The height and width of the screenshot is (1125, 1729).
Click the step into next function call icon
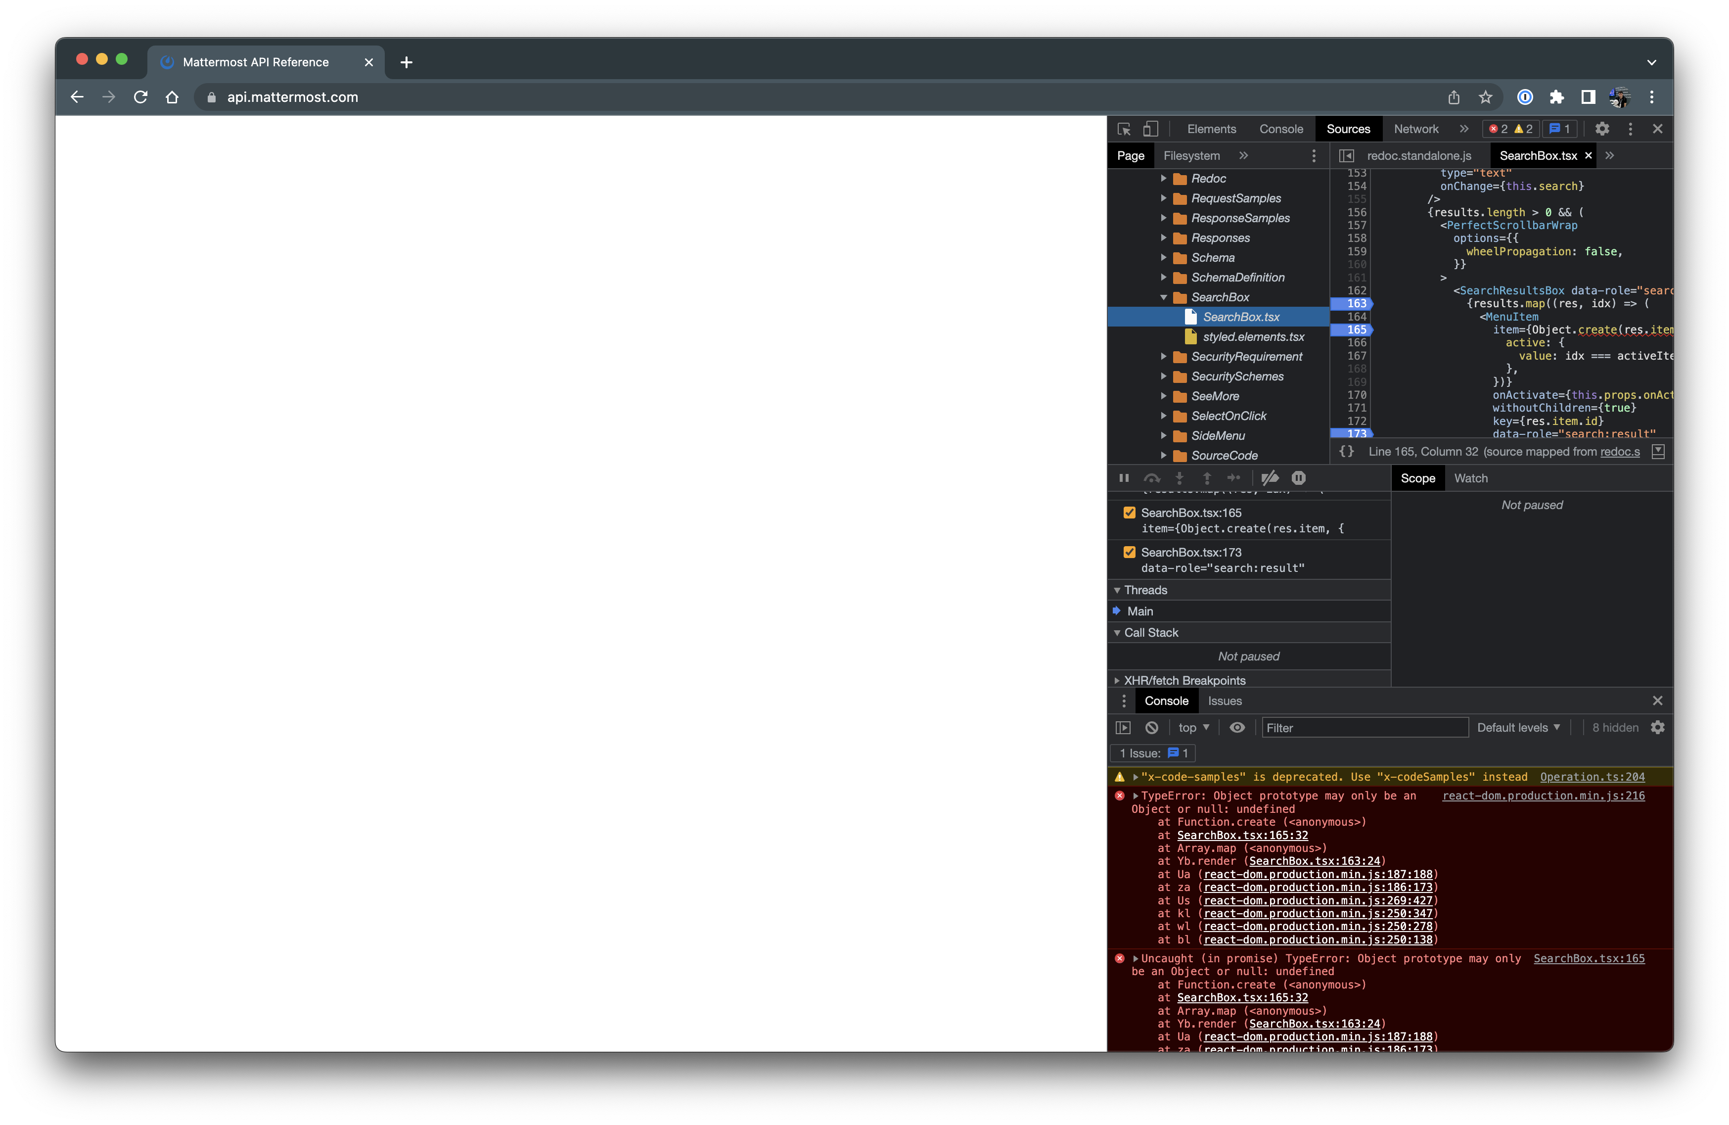1179,478
